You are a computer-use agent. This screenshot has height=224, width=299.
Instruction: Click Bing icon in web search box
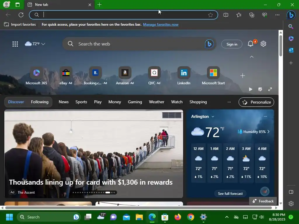tap(209, 44)
